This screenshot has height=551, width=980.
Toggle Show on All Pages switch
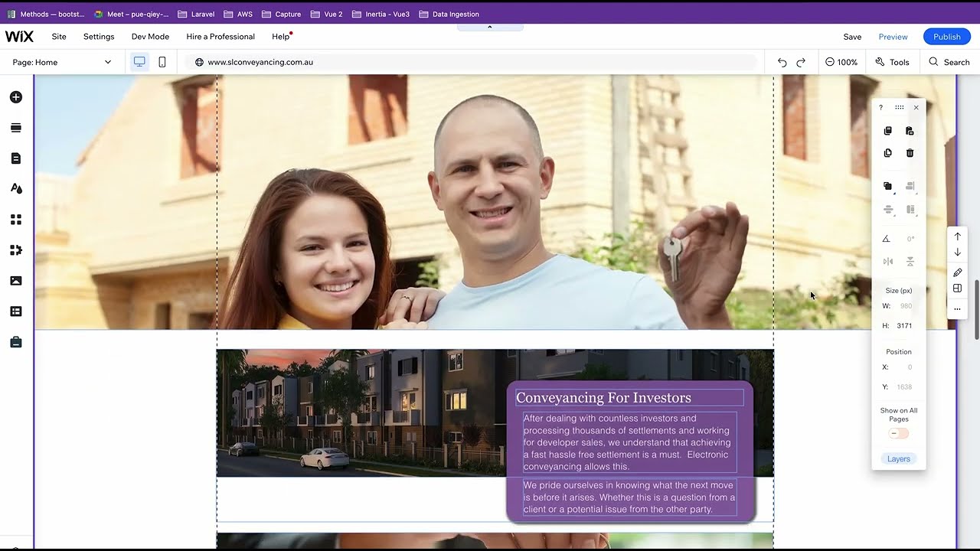click(898, 434)
